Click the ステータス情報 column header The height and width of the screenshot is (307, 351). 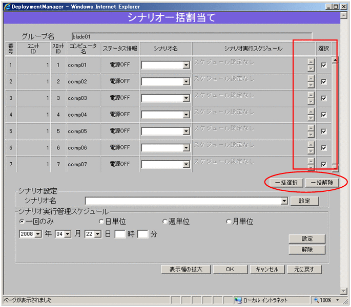(120, 49)
